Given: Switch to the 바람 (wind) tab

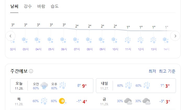Looking at the screenshot, I should pyautogui.click(x=41, y=6).
